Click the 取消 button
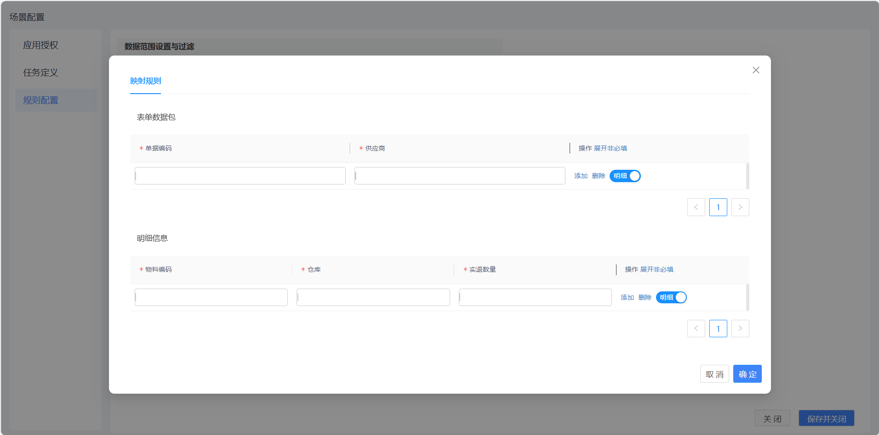Image resolution: width=879 pixels, height=435 pixels. [714, 374]
